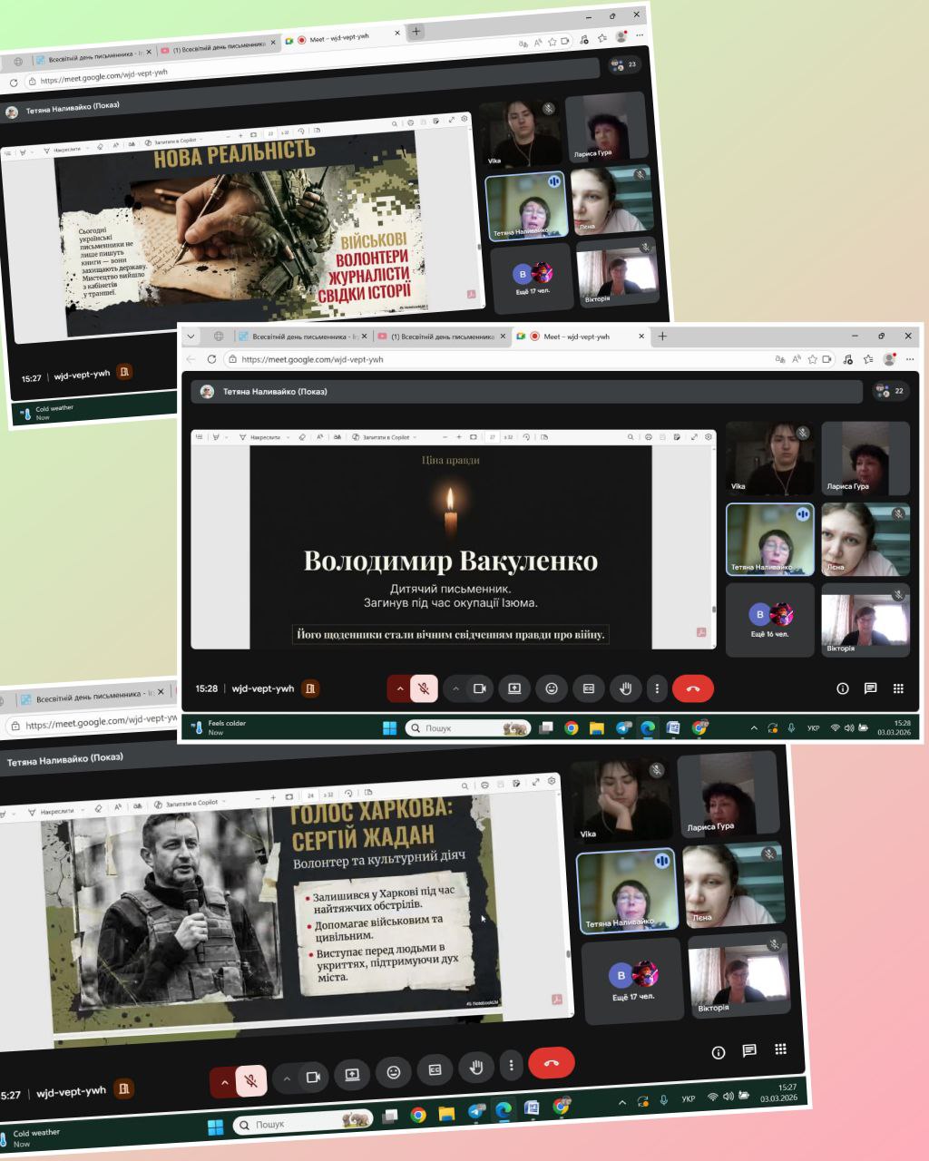This screenshot has width=929, height=1161.
Task: Hang up the call in bottom Meet window
Action: pyautogui.click(x=551, y=1063)
